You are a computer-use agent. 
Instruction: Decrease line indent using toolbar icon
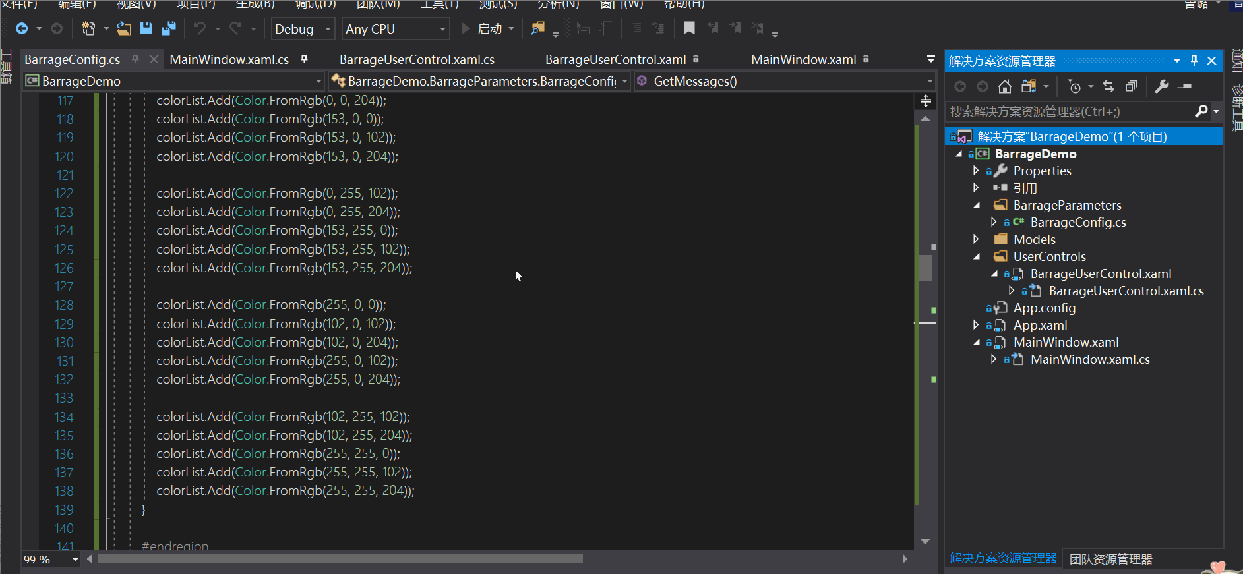(x=583, y=28)
